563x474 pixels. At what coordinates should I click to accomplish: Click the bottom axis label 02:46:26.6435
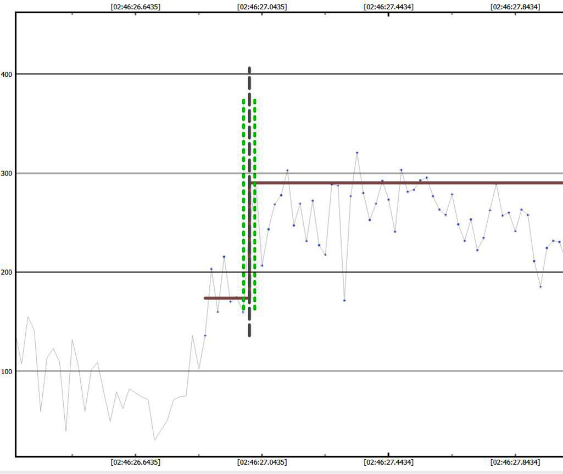pyautogui.click(x=136, y=462)
